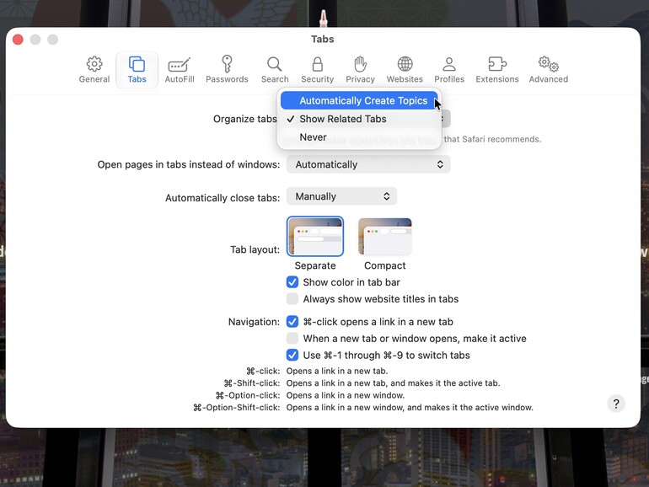Open the Security settings pane
The height and width of the screenshot is (487, 649).
pos(318,70)
